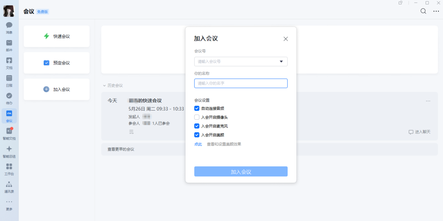This screenshot has height=221, width=443.
Task: Click the 会议 page title
Action: (29, 11)
